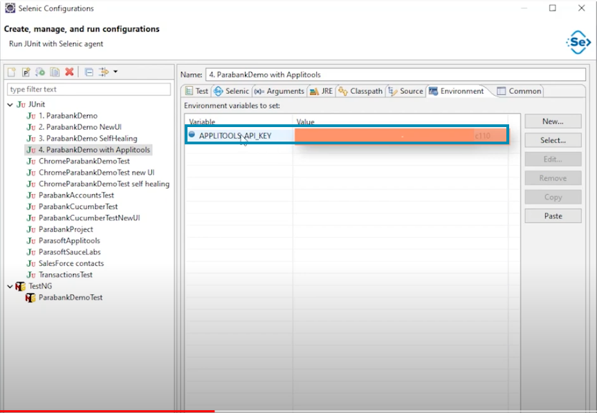This screenshot has height=413, width=597.
Task: Click the New... button
Action: pyautogui.click(x=553, y=121)
